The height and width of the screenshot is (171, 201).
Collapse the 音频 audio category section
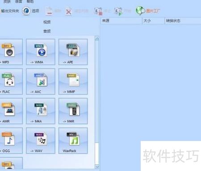pyautogui.click(x=47, y=31)
